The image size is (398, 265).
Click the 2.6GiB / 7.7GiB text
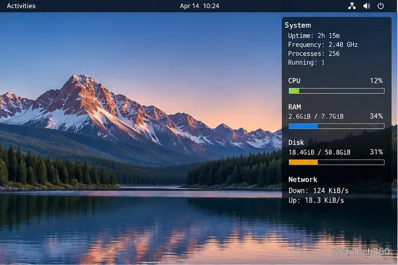(316, 116)
